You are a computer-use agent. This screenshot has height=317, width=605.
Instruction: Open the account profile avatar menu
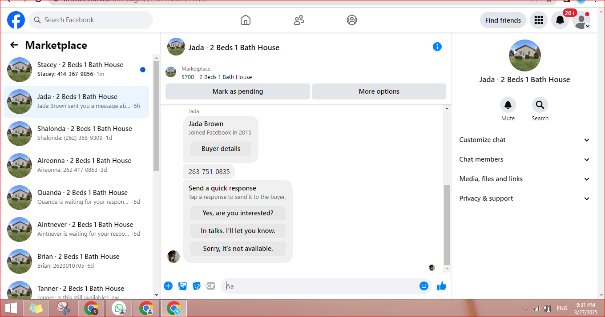coord(581,20)
